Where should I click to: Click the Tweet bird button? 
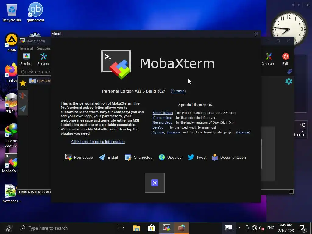[197, 158]
